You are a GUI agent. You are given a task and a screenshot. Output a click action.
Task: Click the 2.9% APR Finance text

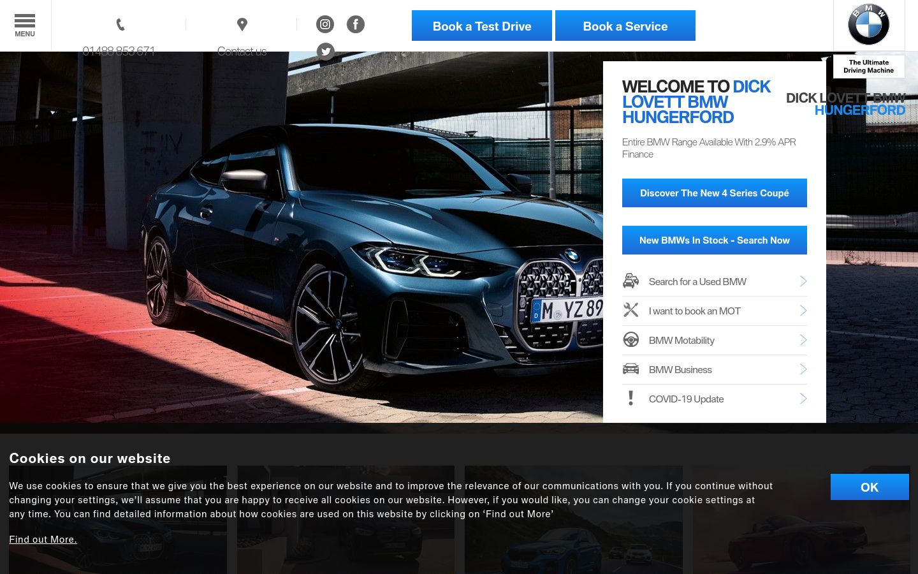(709, 148)
